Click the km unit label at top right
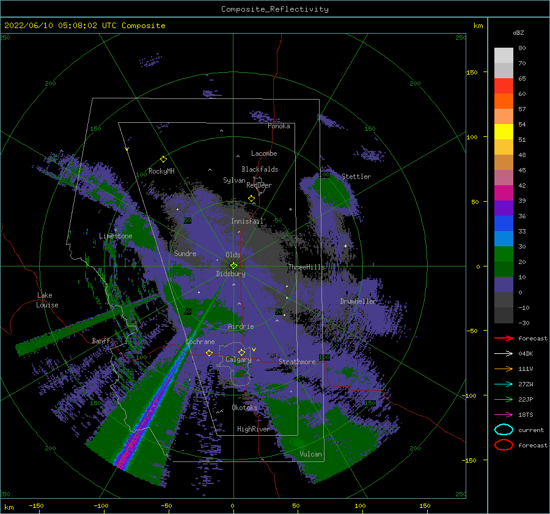Screen dimensions: 550x514 click(478, 26)
